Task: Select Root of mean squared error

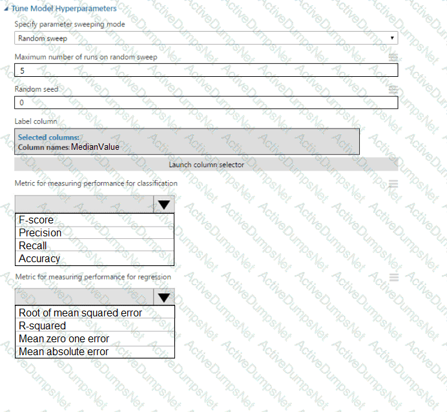Action: click(95, 313)
